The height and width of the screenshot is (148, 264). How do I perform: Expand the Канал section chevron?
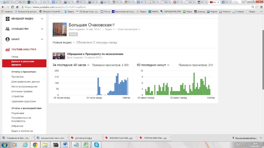pyautogui.click(x=42, y=39)
